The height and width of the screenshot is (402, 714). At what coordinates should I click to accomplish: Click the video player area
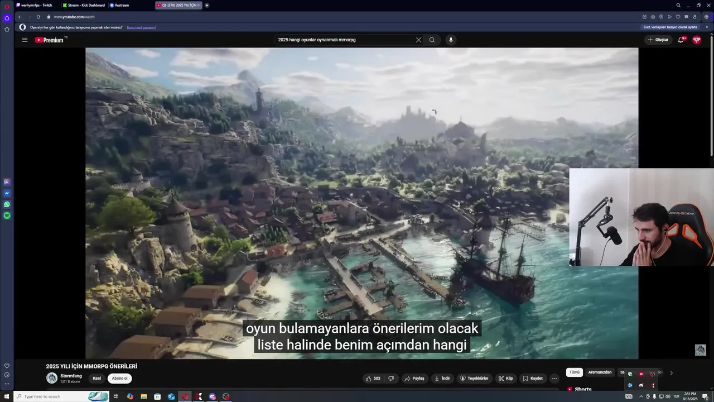361,203
